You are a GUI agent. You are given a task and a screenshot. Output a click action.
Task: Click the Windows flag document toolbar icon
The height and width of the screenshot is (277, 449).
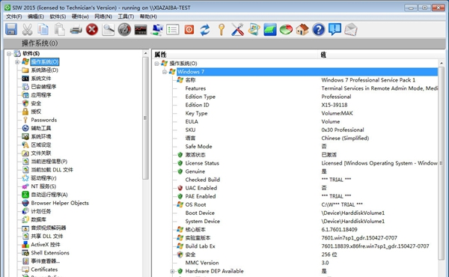(x=254, y=29)
